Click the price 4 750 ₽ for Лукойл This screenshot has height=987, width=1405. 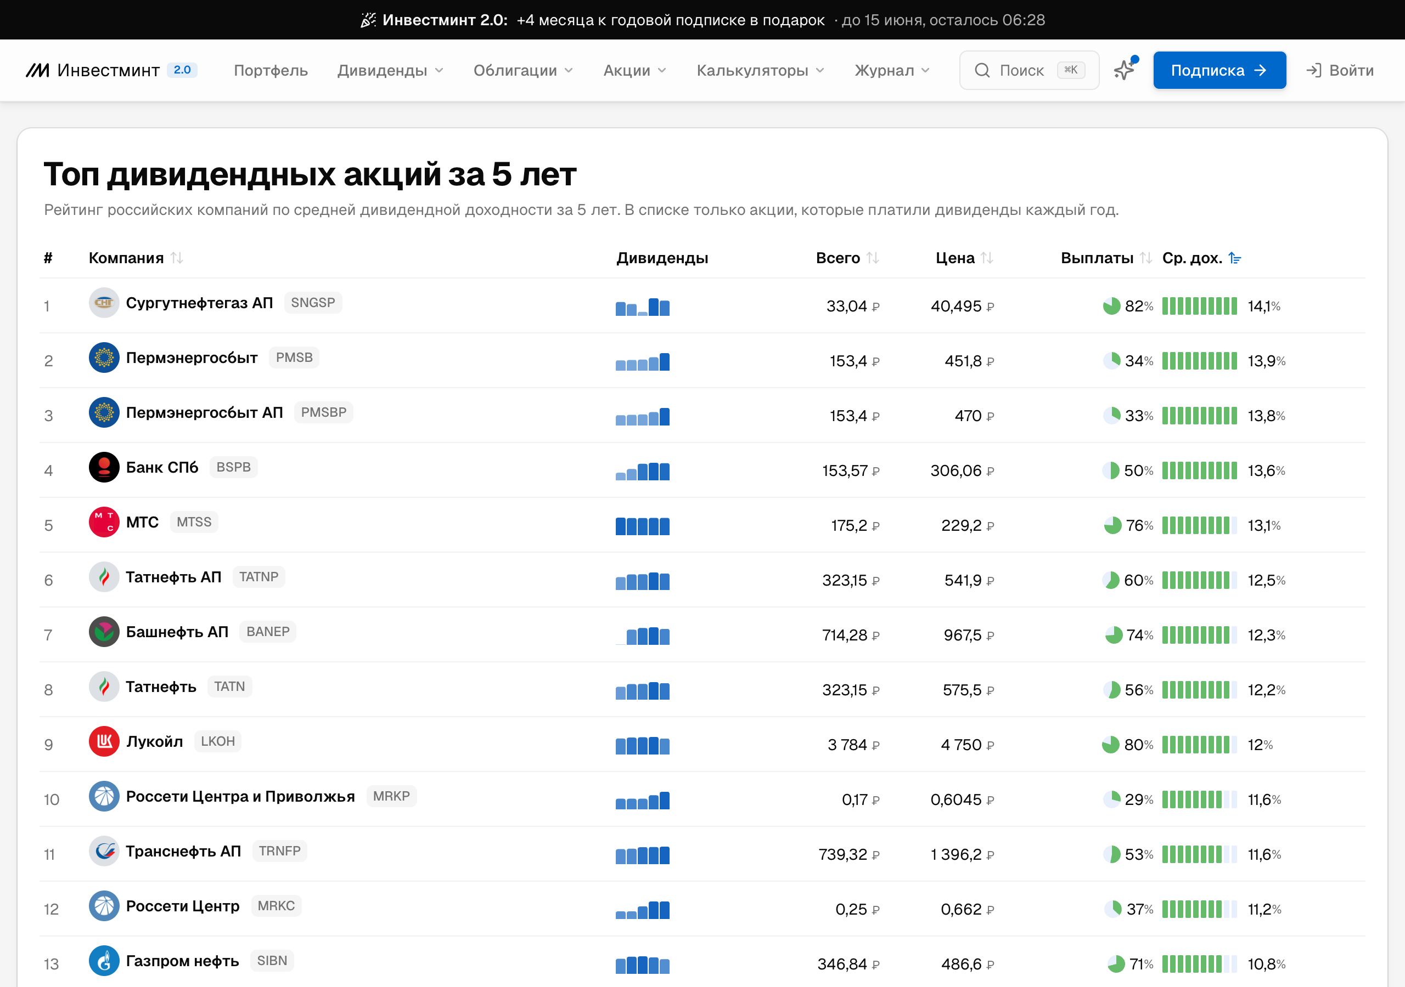point(968,745)
